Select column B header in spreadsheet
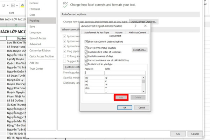This screenshot has width=210, height=140. pos(16,25)
